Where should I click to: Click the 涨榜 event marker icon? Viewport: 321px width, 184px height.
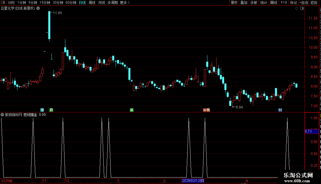point(206,110)
